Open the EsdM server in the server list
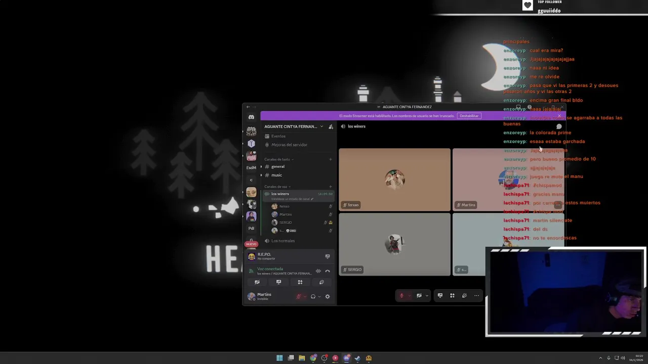648x364 pixels. point(251,167)
